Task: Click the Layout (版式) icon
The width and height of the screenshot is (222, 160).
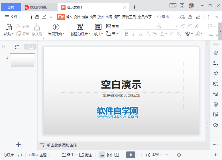Action: pos(98,27)
